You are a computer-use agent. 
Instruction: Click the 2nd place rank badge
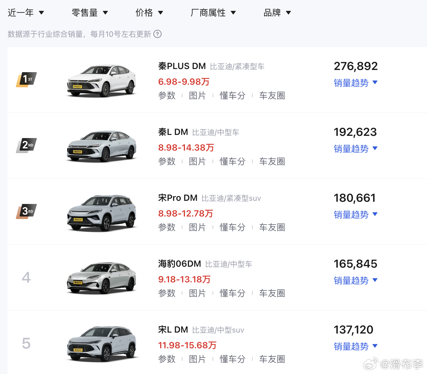(26, 145)
